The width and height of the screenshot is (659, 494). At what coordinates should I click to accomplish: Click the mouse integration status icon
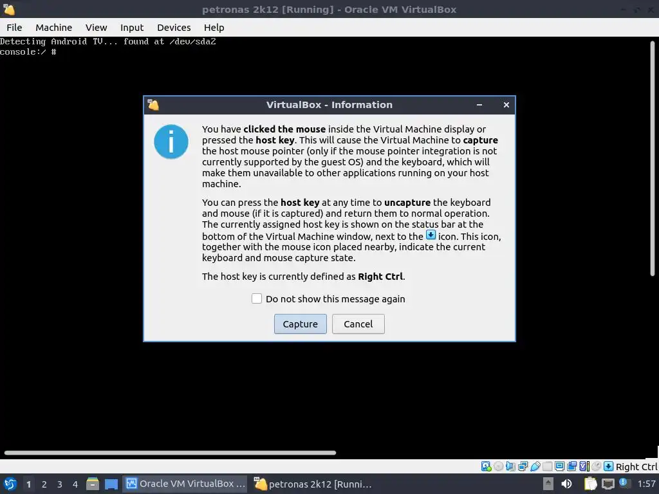pos(596,466)
